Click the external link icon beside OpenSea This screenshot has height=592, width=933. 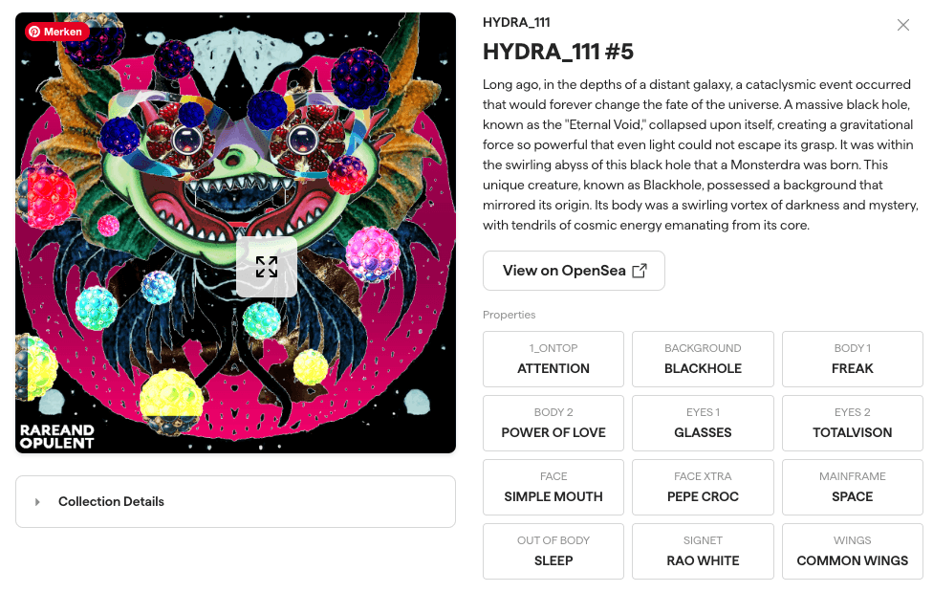640,271
